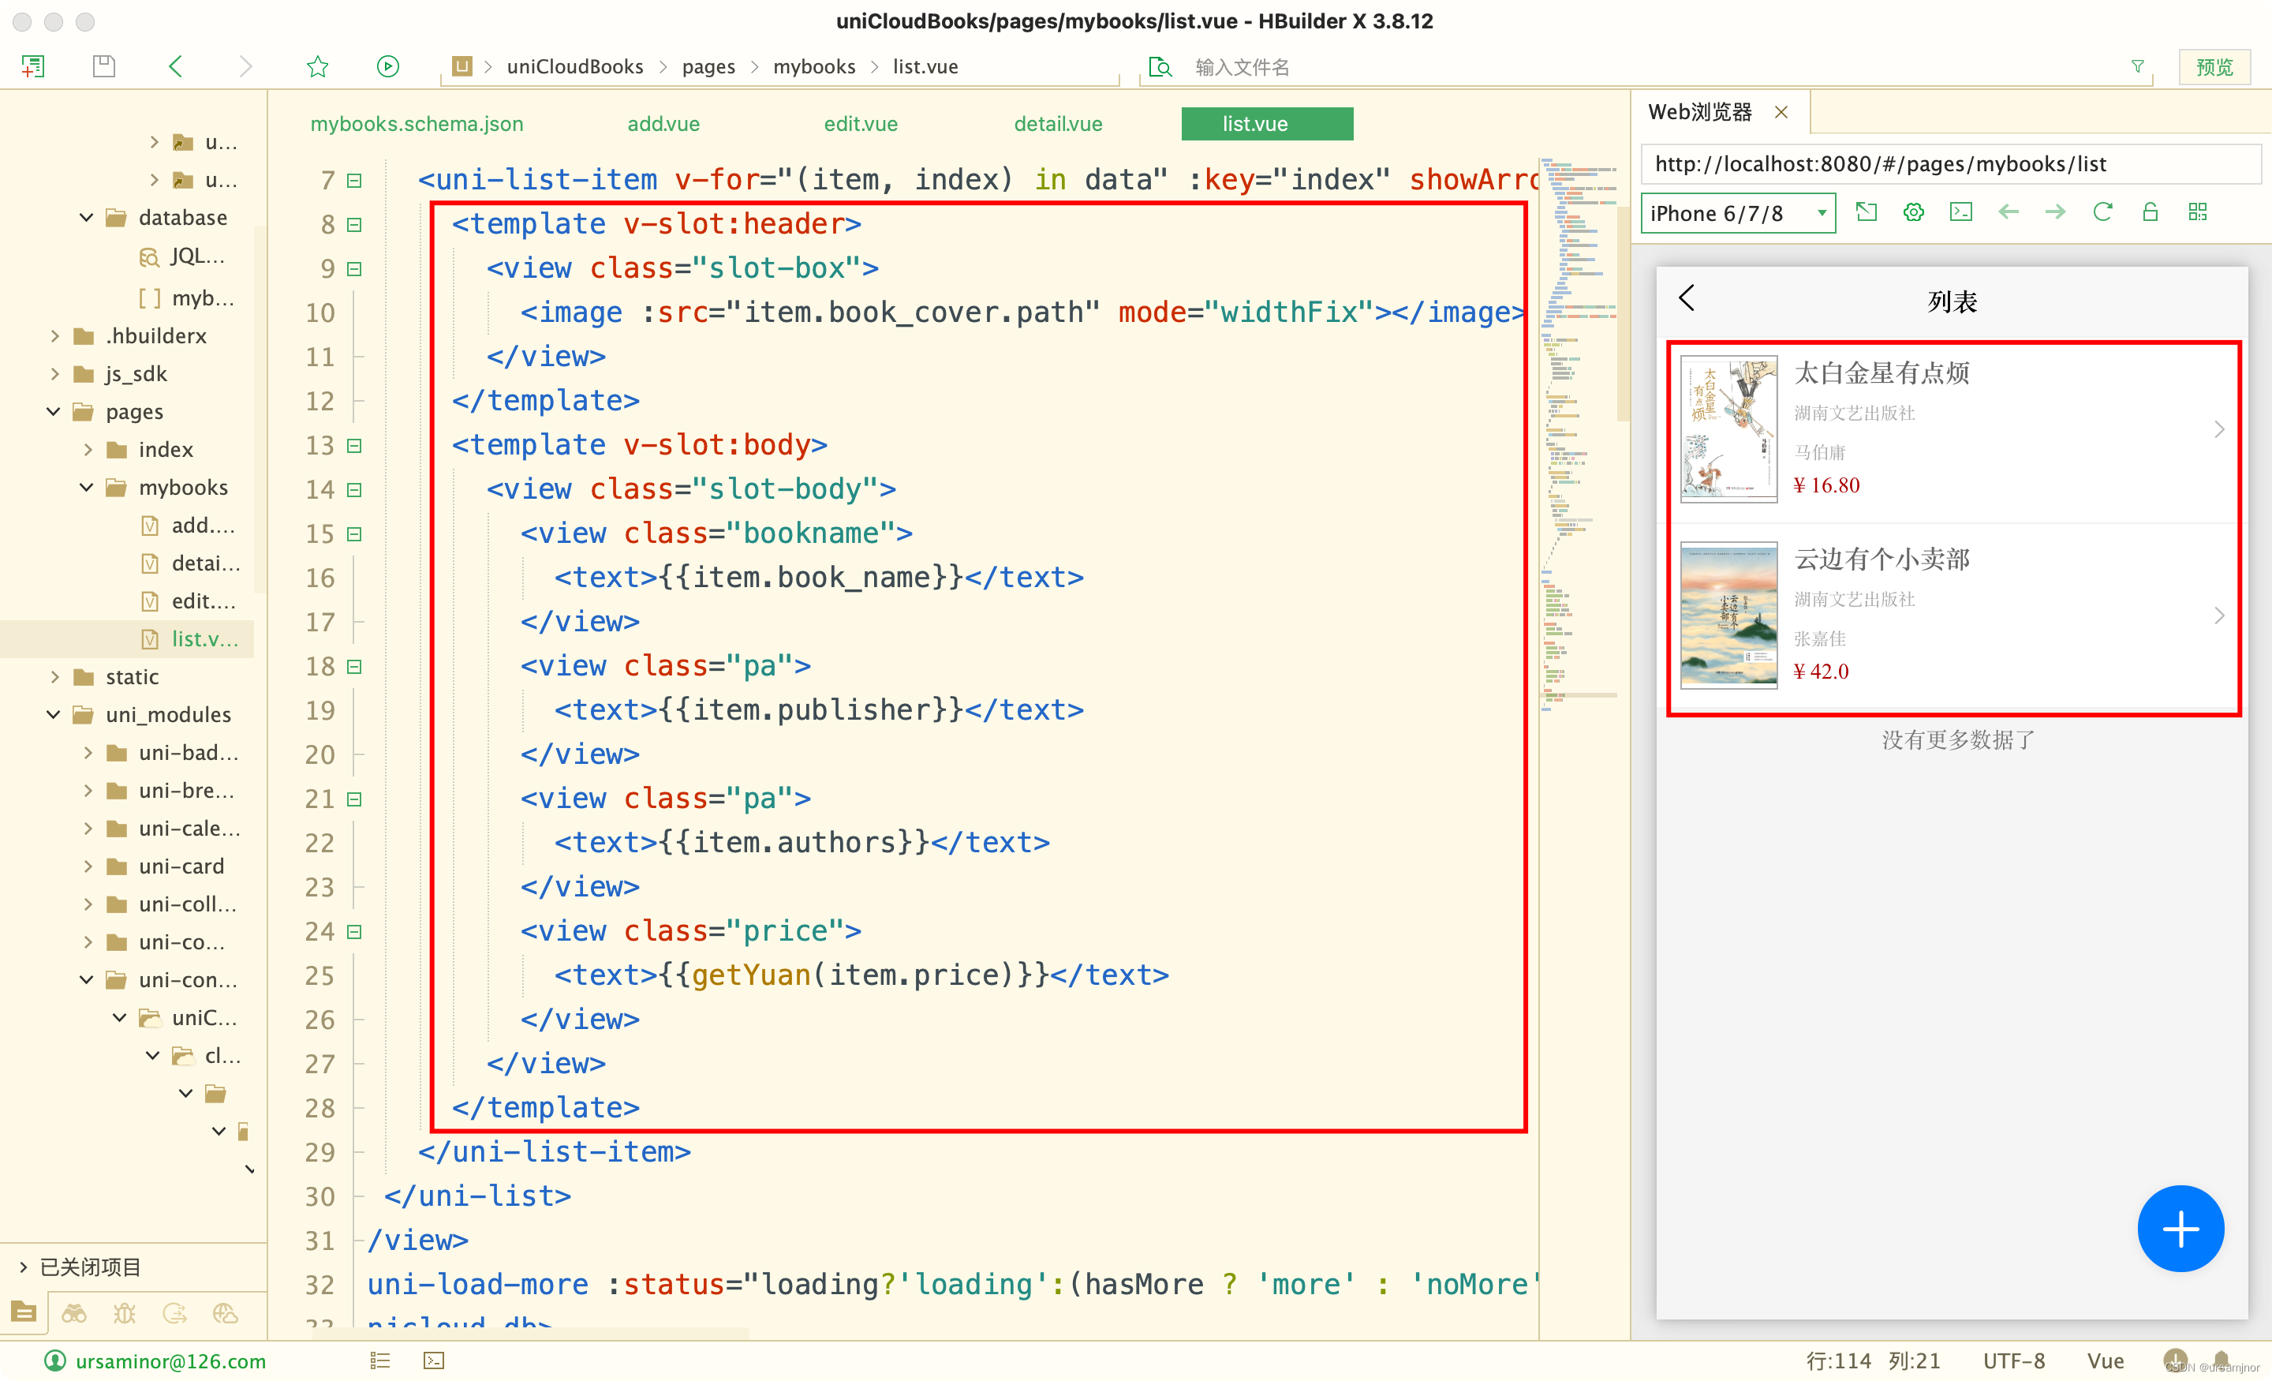Screen dimensions: 2272x1381
Task: Click the lock icon in browser toolbar
Action: (2150, 212)
